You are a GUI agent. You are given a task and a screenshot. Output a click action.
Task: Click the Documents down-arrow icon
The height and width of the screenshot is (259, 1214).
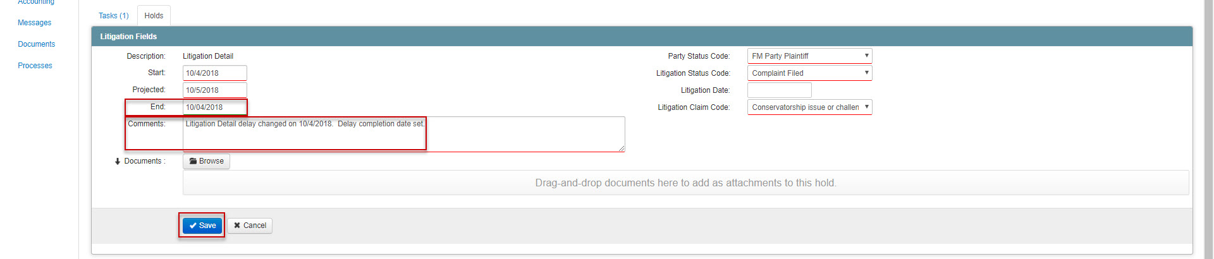click(118, 162)
